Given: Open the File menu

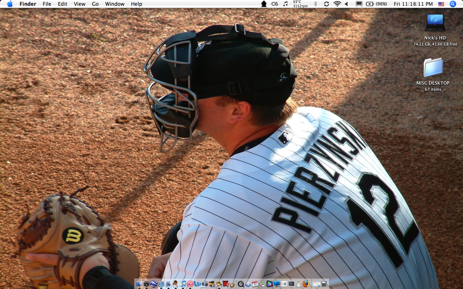Looking at the screenshot, I should click(x=47, y=4).
